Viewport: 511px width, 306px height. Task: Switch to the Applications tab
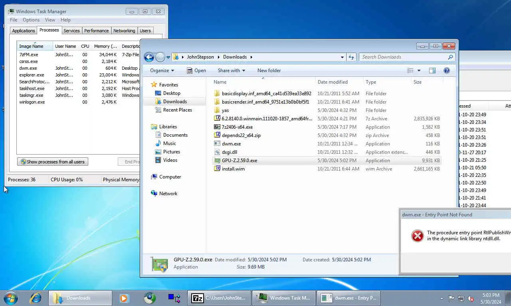(24, 31)
